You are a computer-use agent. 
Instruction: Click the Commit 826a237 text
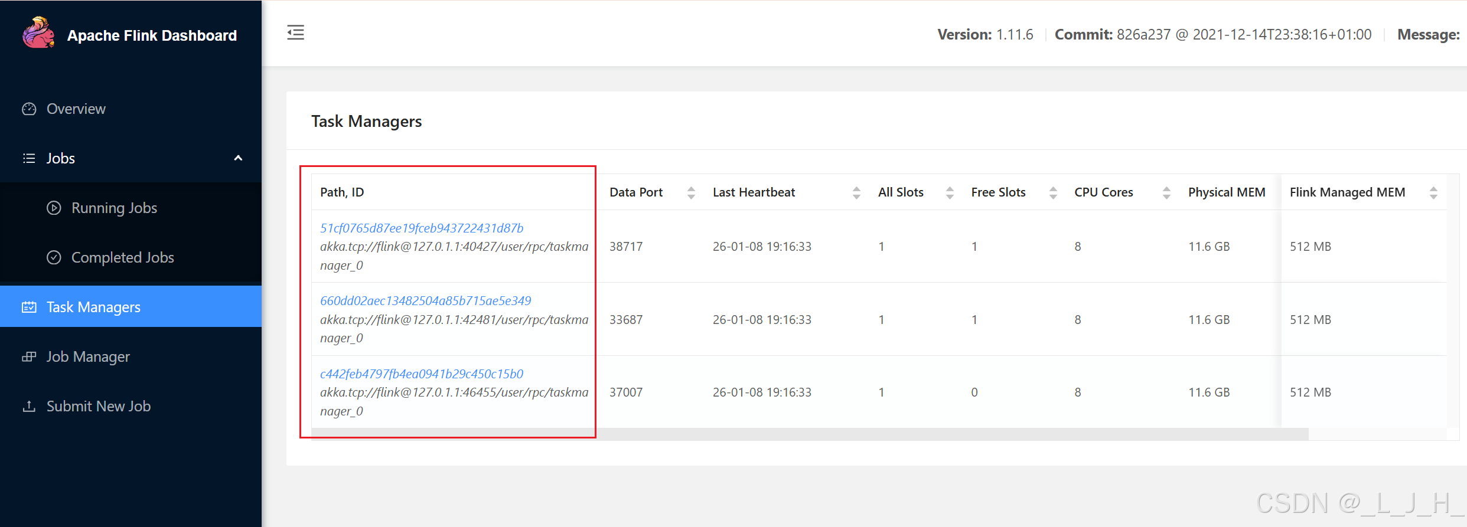coord(1213,35)
